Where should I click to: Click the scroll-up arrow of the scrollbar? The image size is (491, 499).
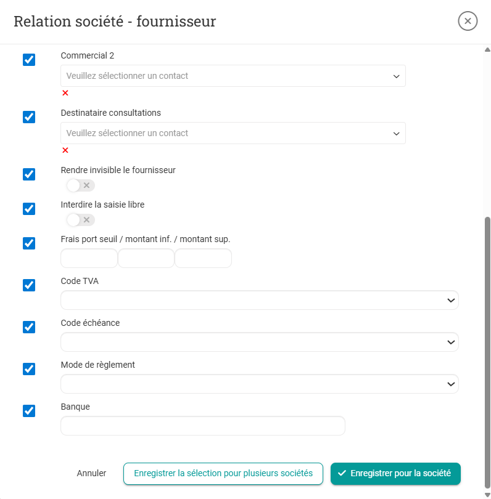click(x=487, y=49)
